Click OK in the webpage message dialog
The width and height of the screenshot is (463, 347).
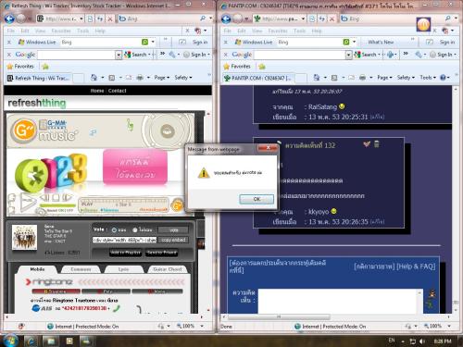(257, 199)
